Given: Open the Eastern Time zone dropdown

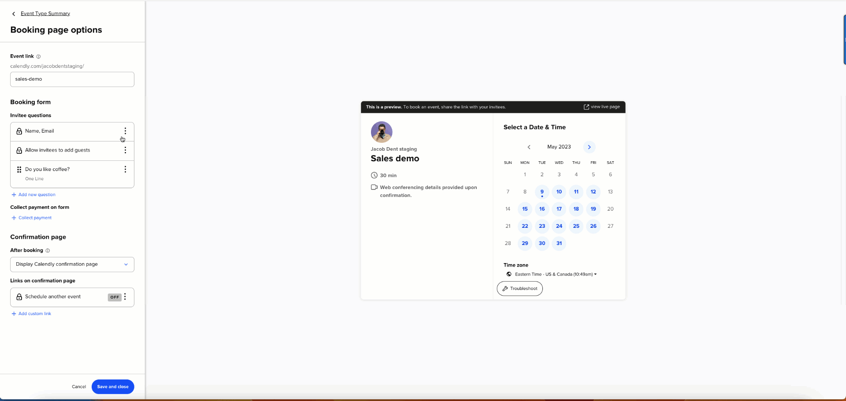Looking at the screenshot, I should (x=555, y=275).
